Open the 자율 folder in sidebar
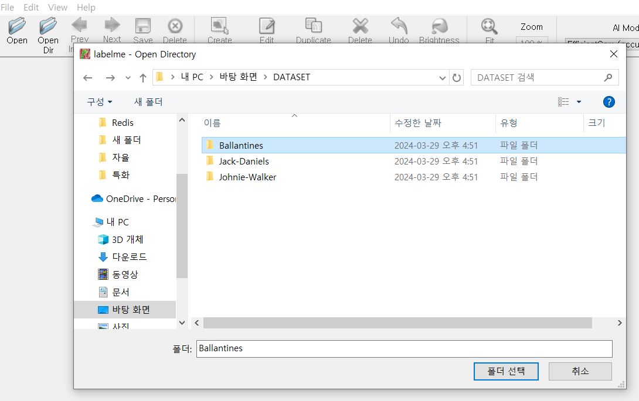Viewport: 639px width, 401px height. pyautogui.click(x=114, y=157)
